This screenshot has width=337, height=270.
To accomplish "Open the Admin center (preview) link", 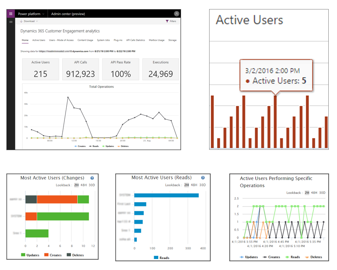I will tap(68, 14).
